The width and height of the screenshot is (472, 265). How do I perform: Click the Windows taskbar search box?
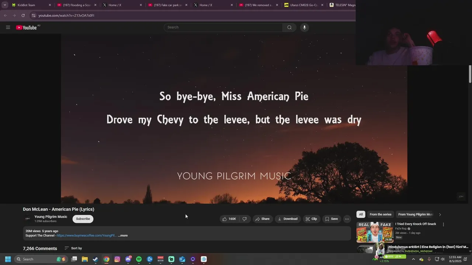pyautogui.click(x=41, y=259)
